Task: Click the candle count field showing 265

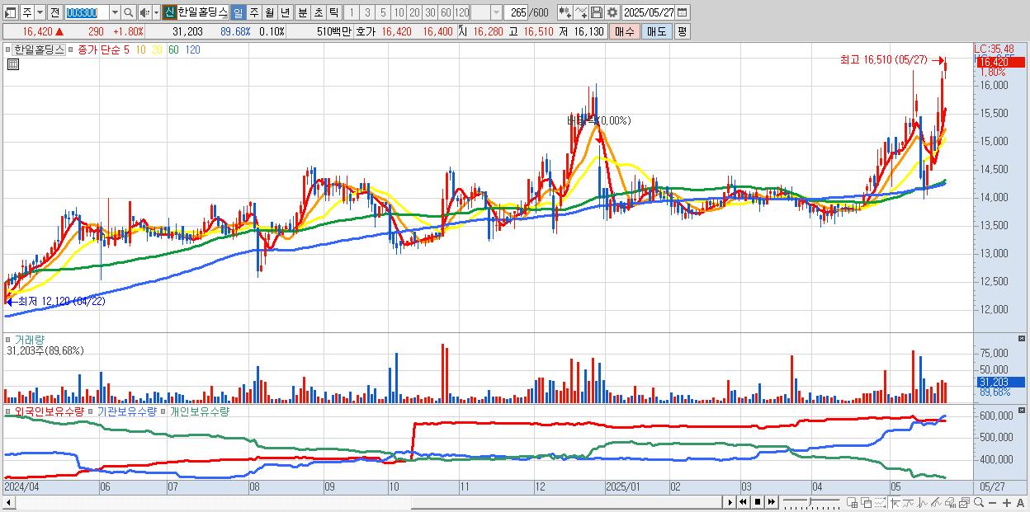Action: pos(516,12)
